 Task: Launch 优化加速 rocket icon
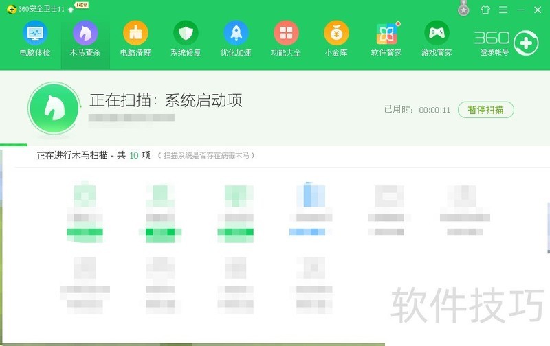click(236, 34)
